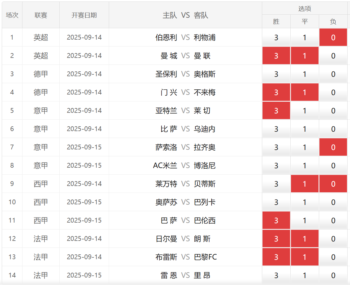Deselect the 平 option for 门兴 VS 不来梅

(x=304, y=92)
